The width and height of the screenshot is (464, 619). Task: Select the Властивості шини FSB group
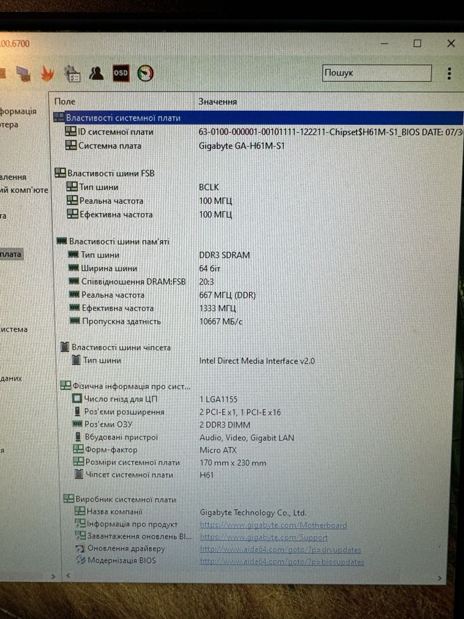pos(105,173)
